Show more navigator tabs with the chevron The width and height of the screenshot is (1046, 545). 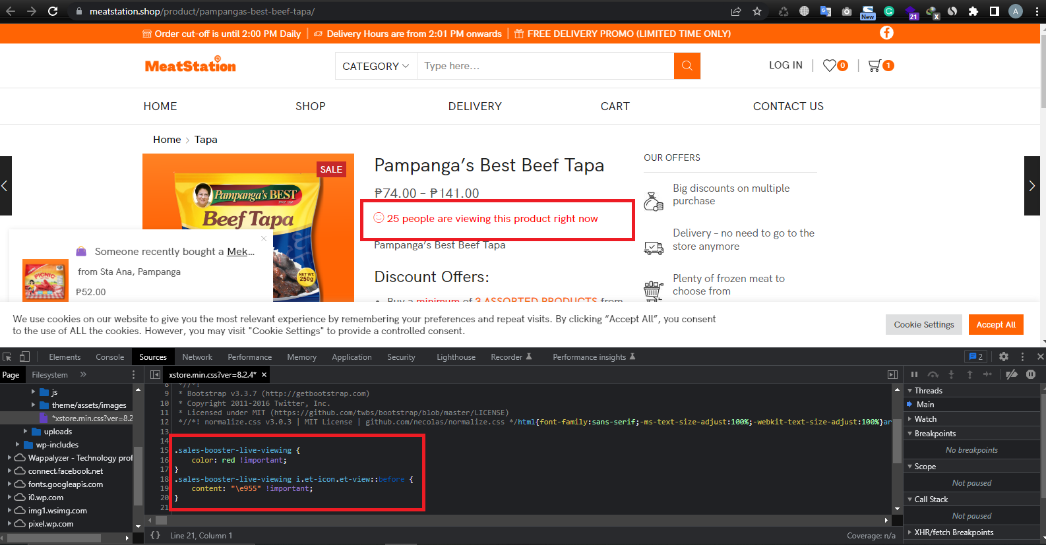(x=83, y=374)
